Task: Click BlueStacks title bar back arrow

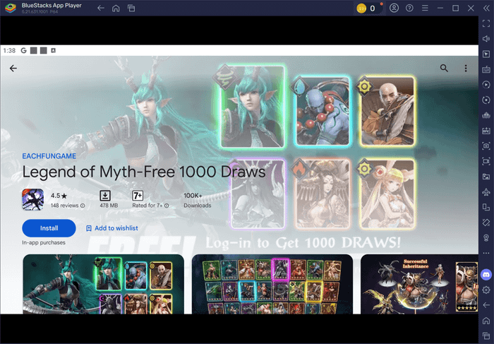Action: (x=100, y=8)
